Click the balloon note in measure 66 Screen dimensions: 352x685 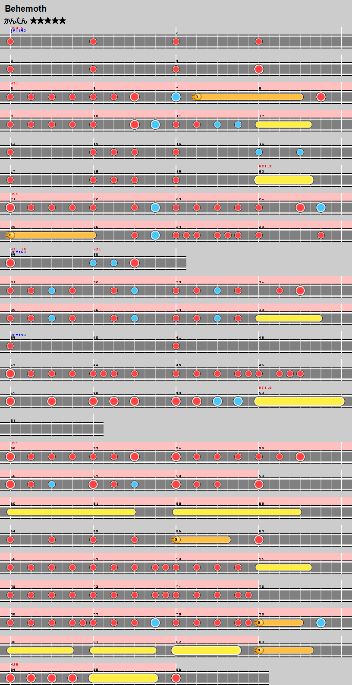point(176,540)
